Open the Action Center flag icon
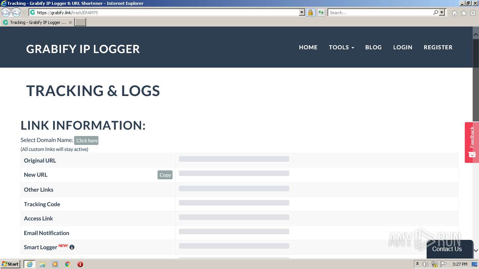The height and width of the screenshot is (269, 479). (443, 264)
